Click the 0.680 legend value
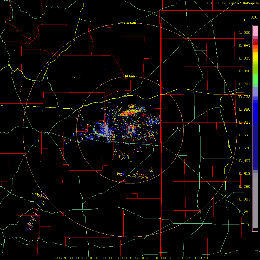 [x=245, y=109]
